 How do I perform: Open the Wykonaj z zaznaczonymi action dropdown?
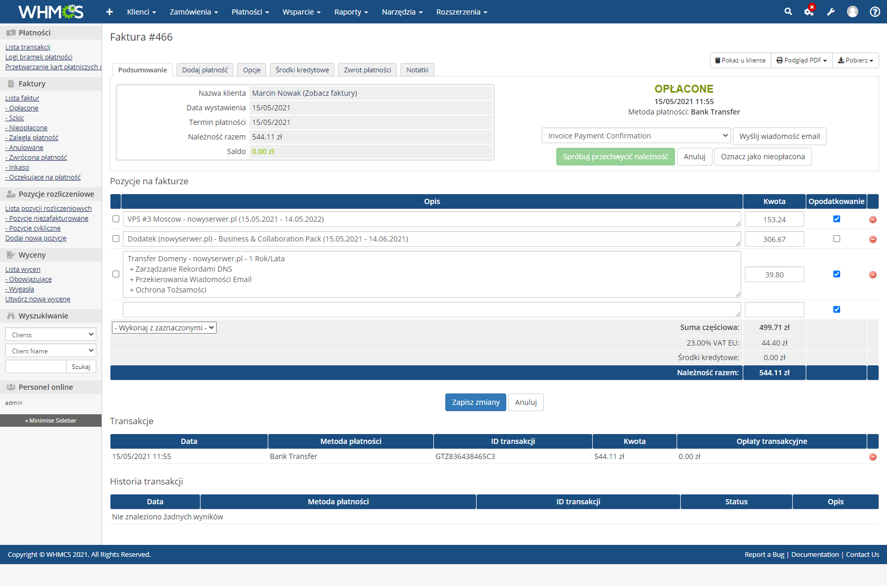[x=164, y=327]
